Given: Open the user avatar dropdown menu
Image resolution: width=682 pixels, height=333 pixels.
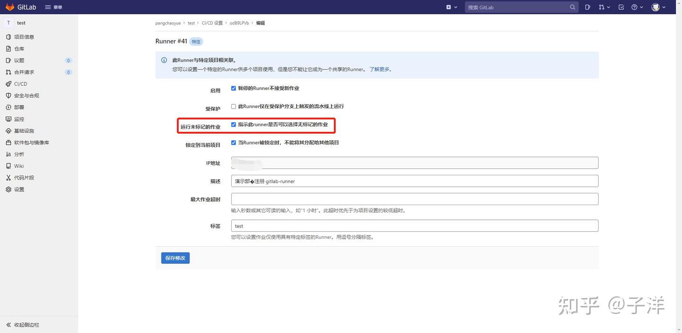Looking at the screenshot, I should tap(655, 7).
